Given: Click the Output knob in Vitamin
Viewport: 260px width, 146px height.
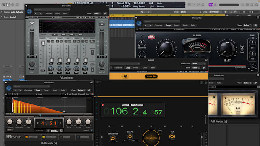Looking at the screenshot, I should (102, 64).
